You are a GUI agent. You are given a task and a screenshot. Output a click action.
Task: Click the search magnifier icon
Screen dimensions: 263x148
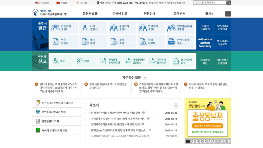pyautogui.click(x=229, y=2)
